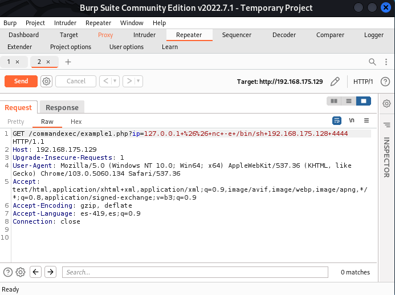Open the Intruder menu in menu bar

(x=65, y=23)
